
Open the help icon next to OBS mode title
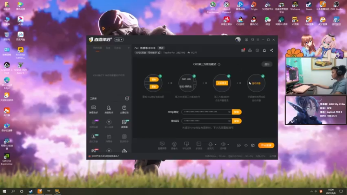click(219, 64)
